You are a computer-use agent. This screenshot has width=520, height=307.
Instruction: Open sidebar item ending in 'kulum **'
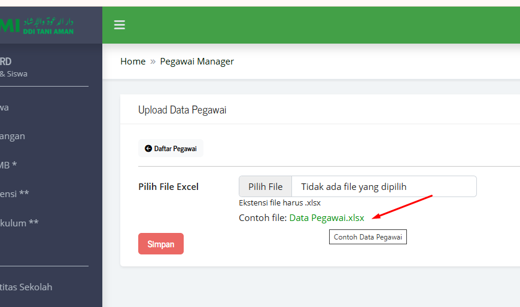click(x=19, y=223)
